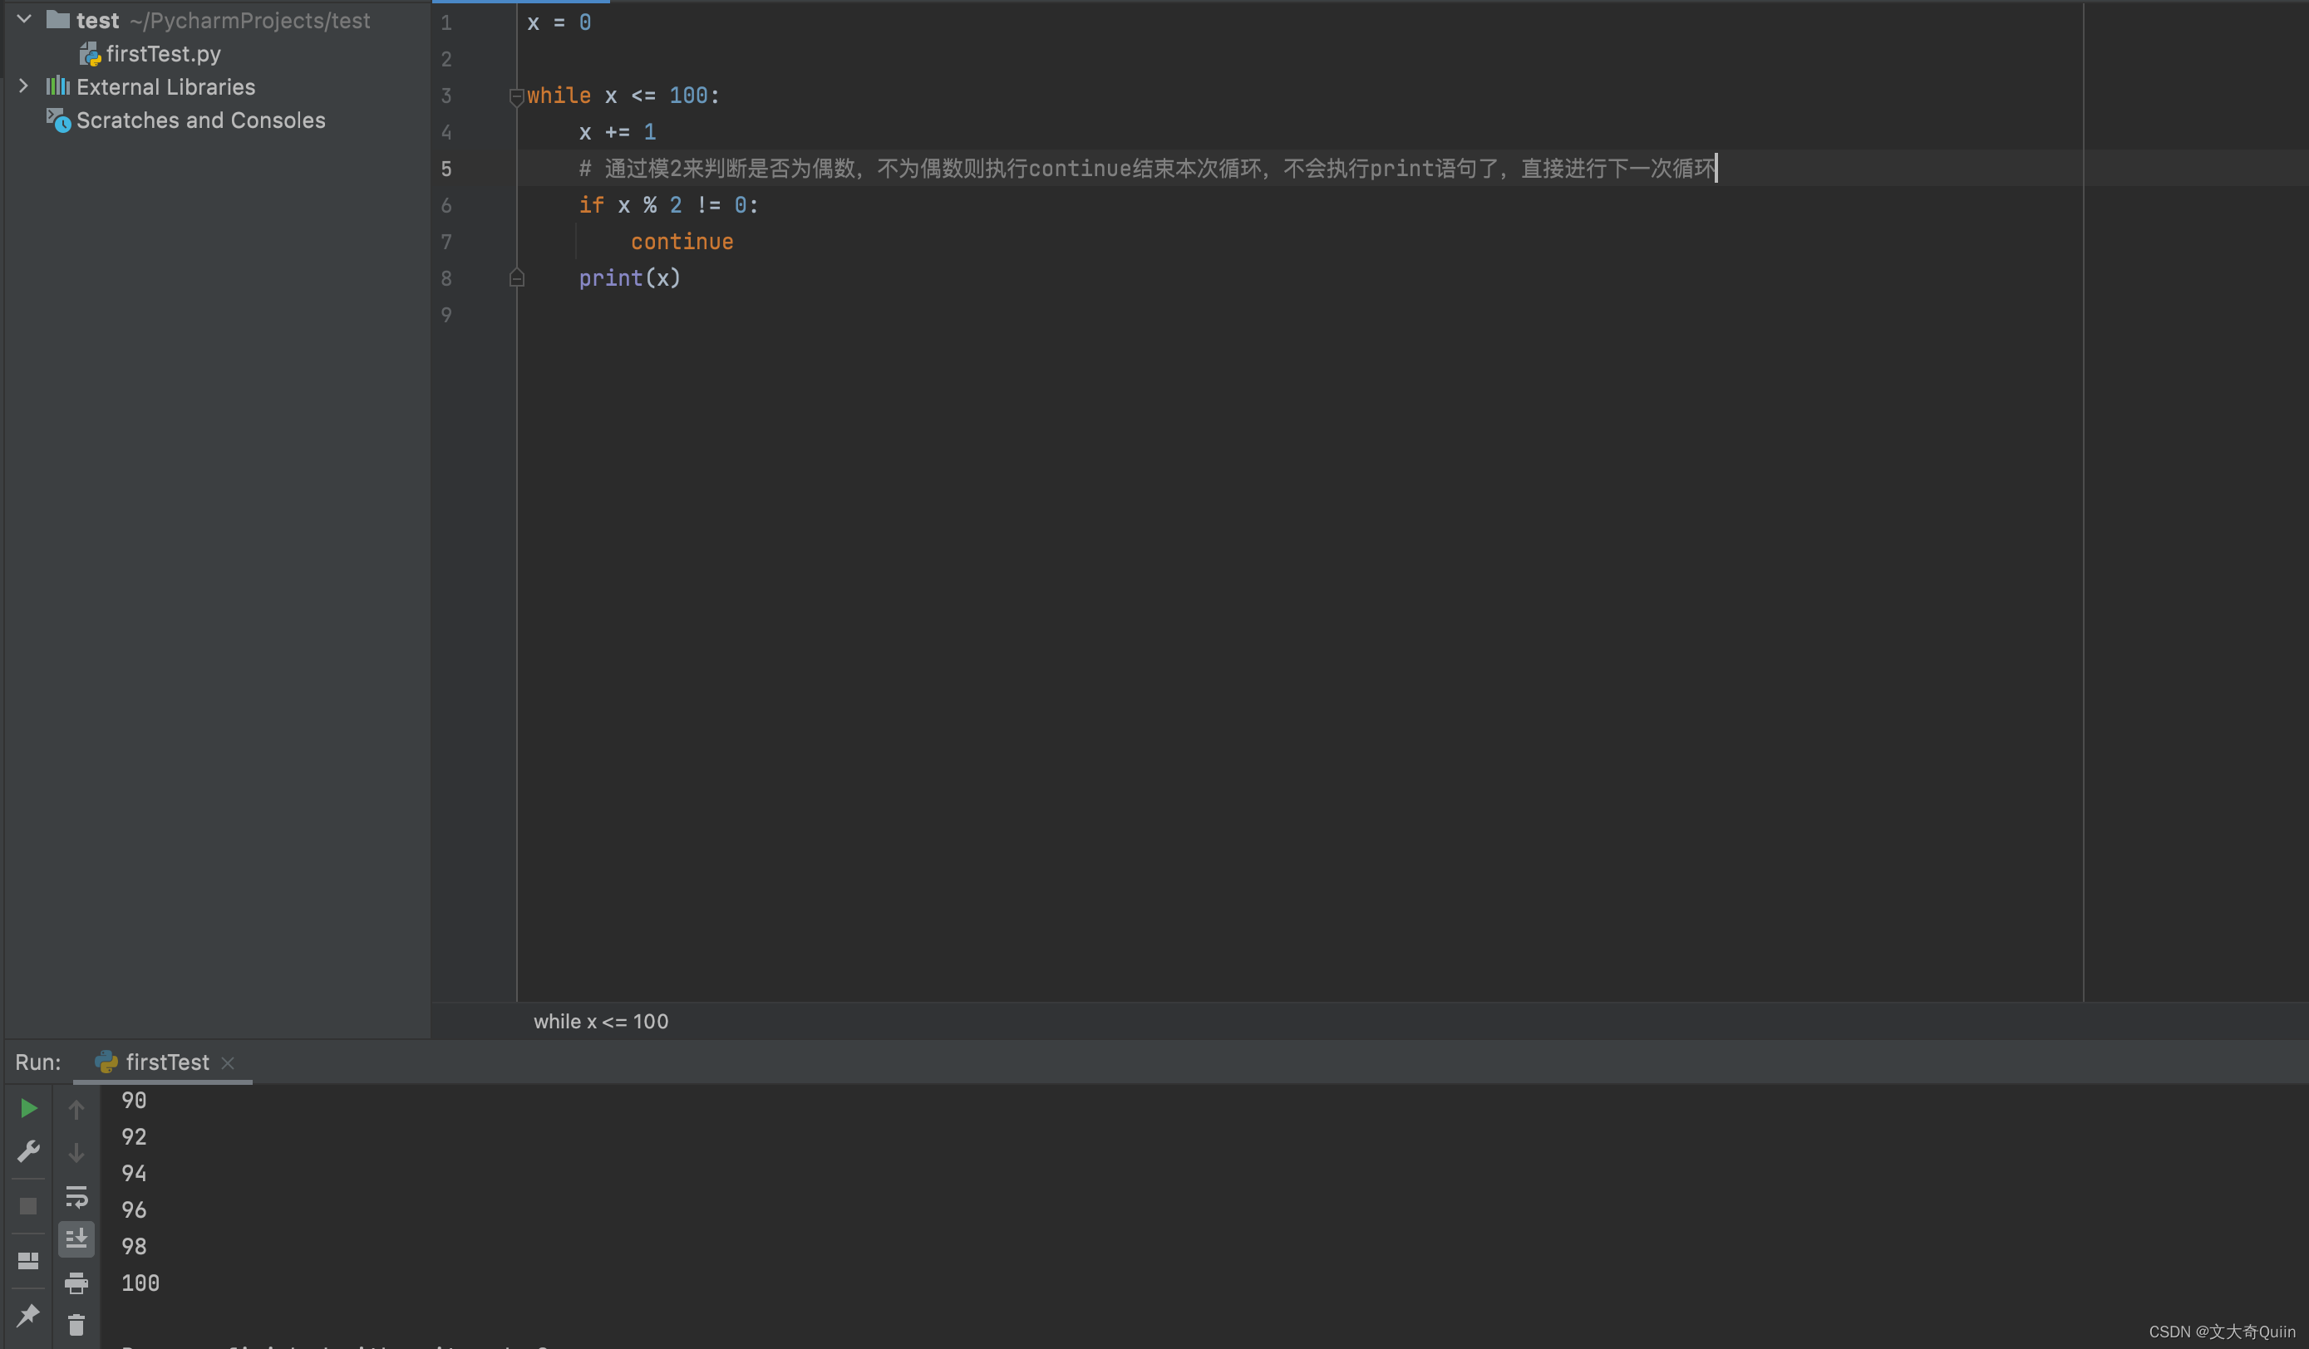Click the settings/wrench icon in Run panel

pyautogui.click(x=27, y=1151)
